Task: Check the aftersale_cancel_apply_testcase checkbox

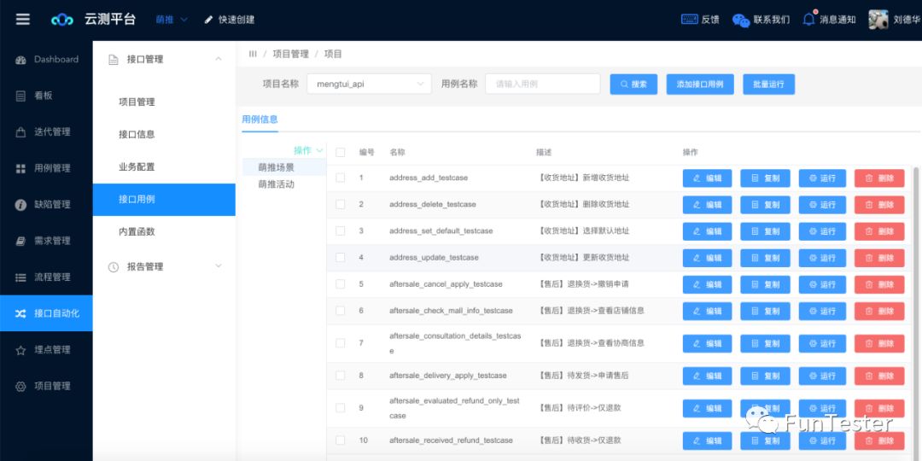Action: tap(340, 284)
